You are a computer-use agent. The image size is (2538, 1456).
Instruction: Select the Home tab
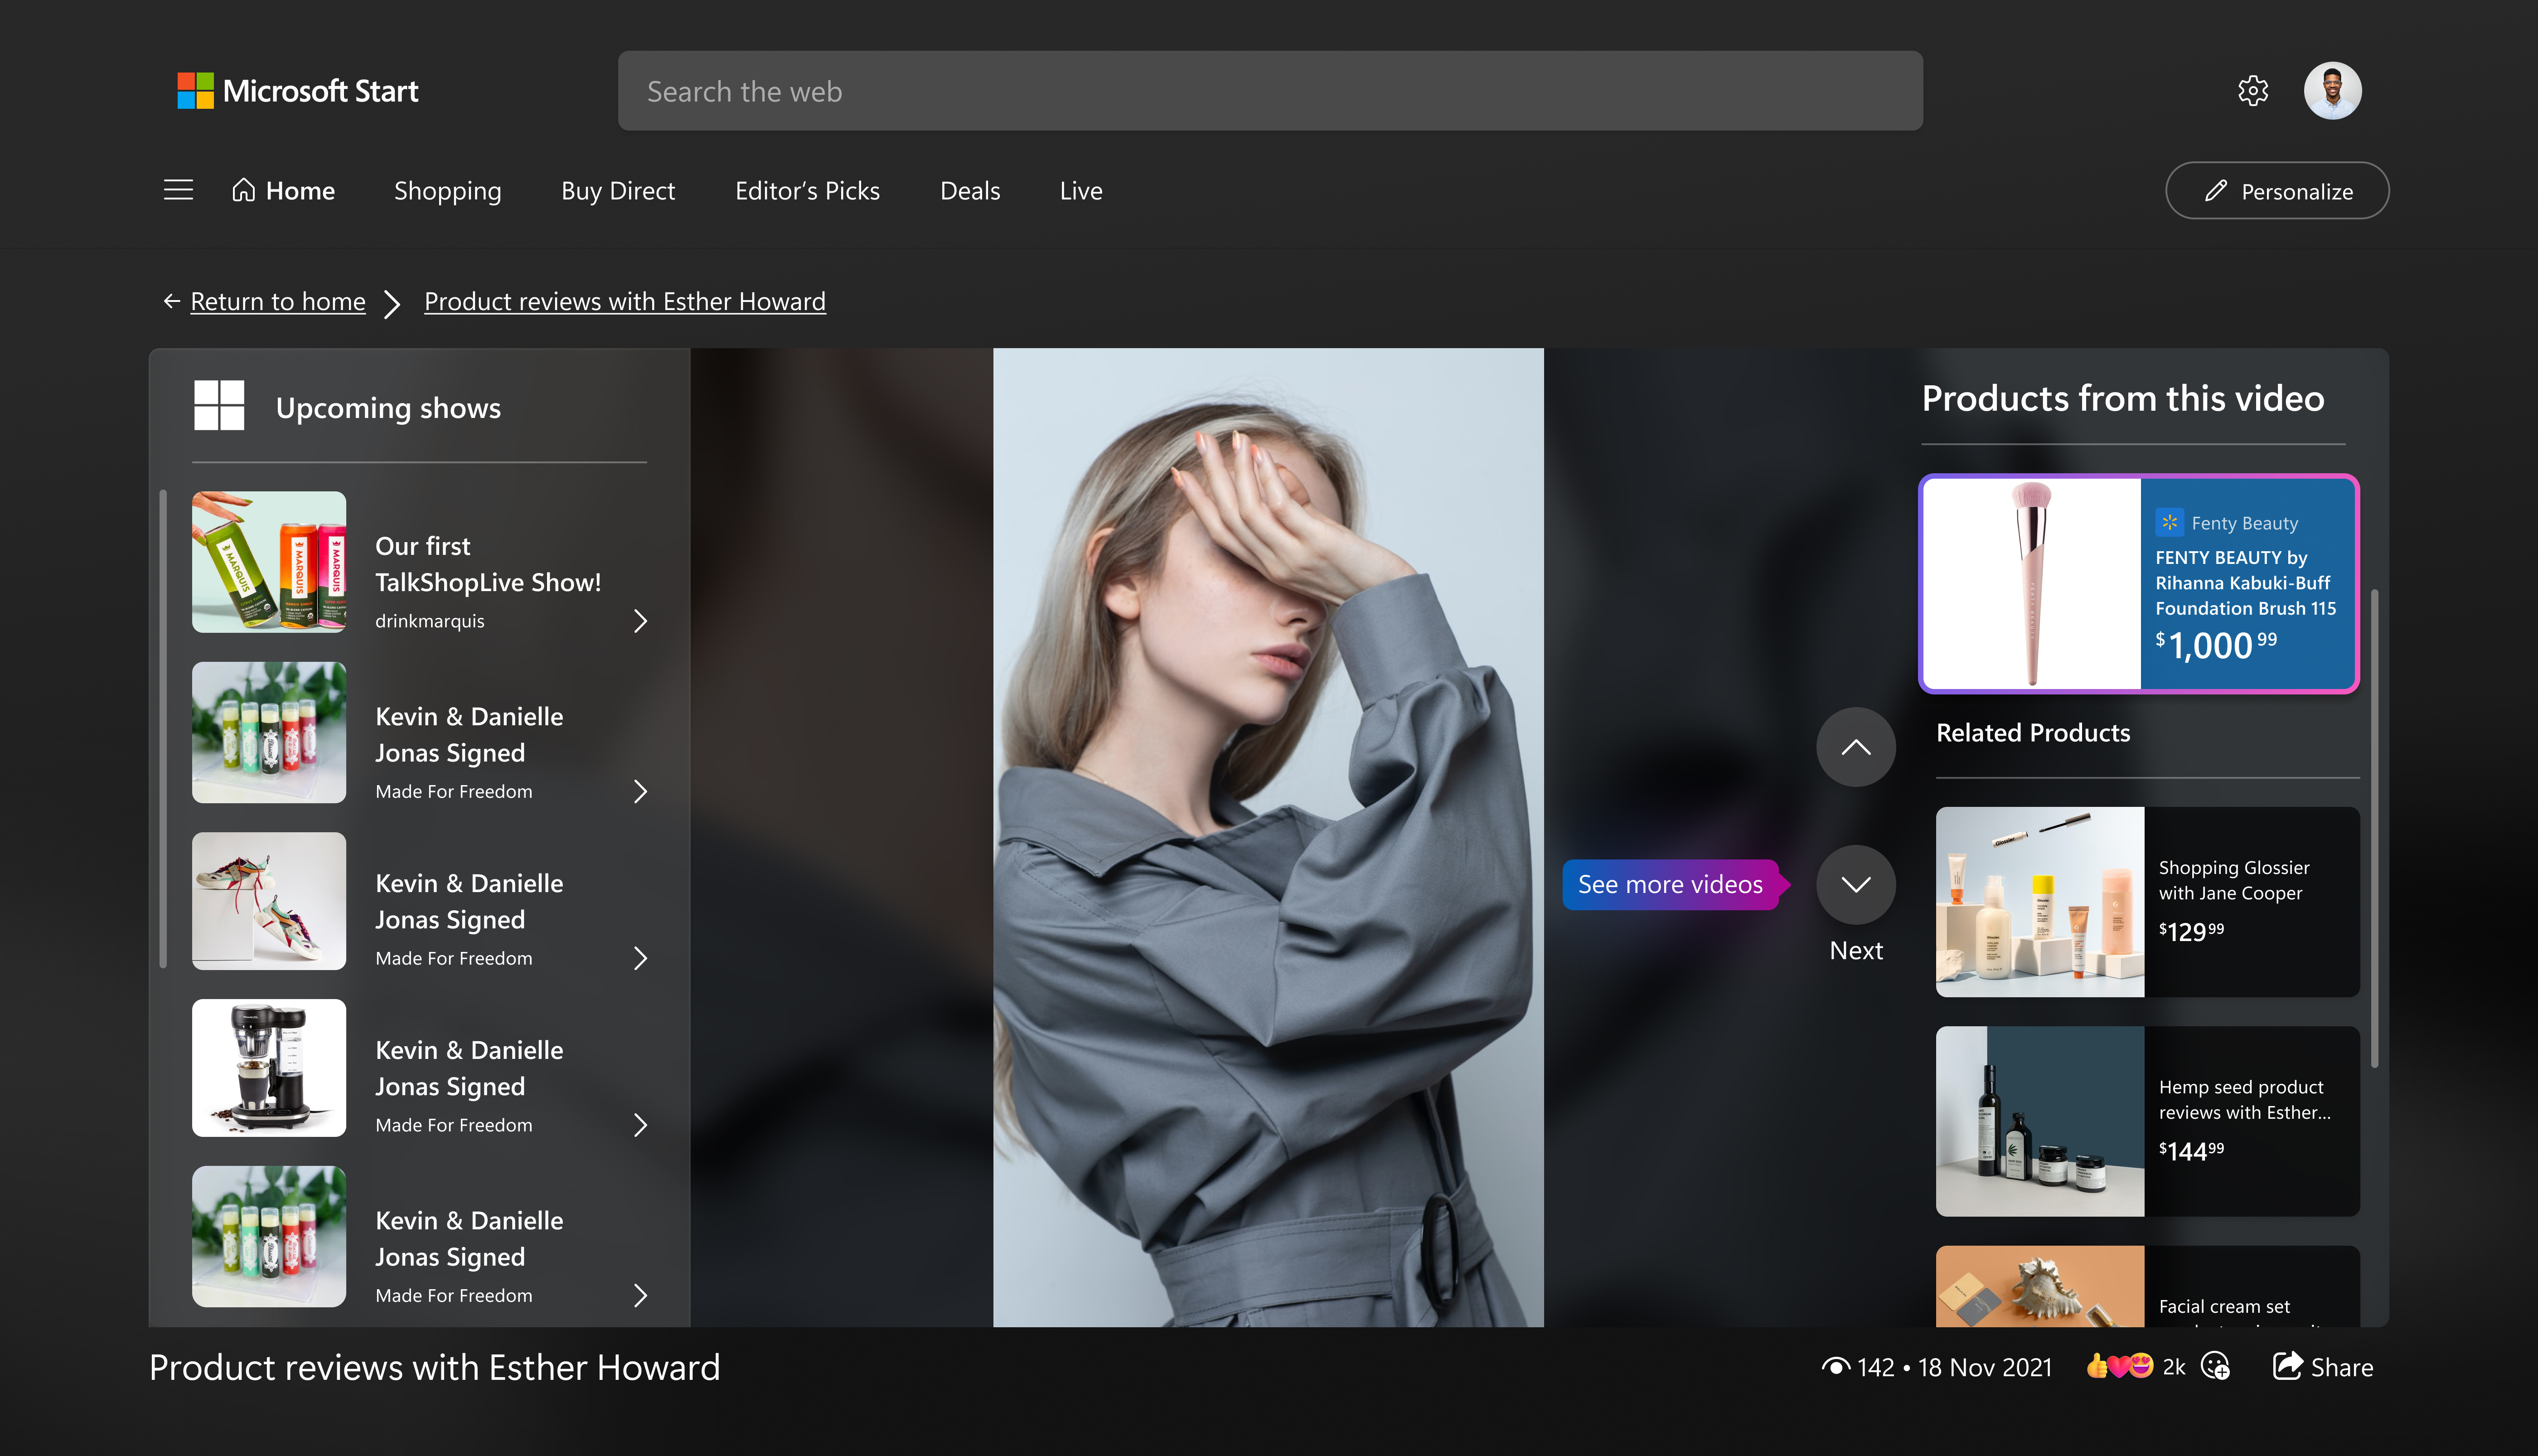pos(284,190)
